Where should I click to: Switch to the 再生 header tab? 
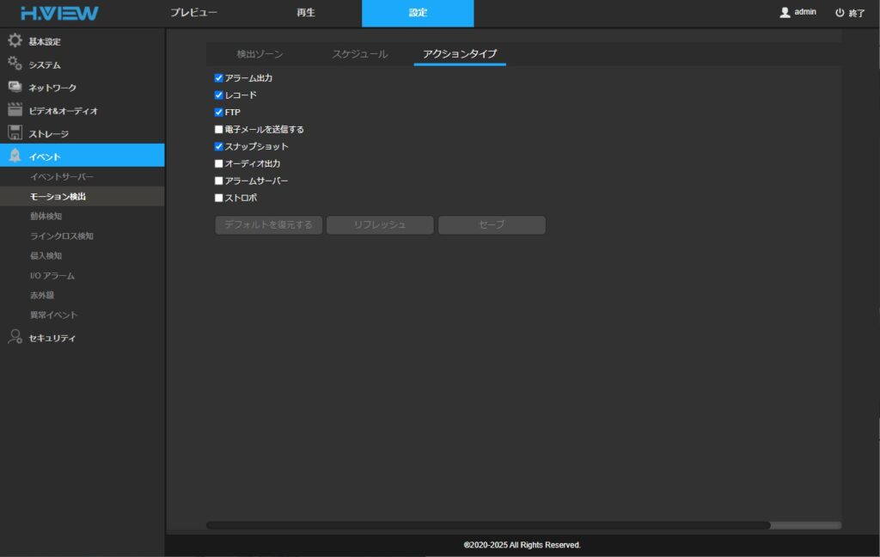pyautogui.click(x=306, y=13)
